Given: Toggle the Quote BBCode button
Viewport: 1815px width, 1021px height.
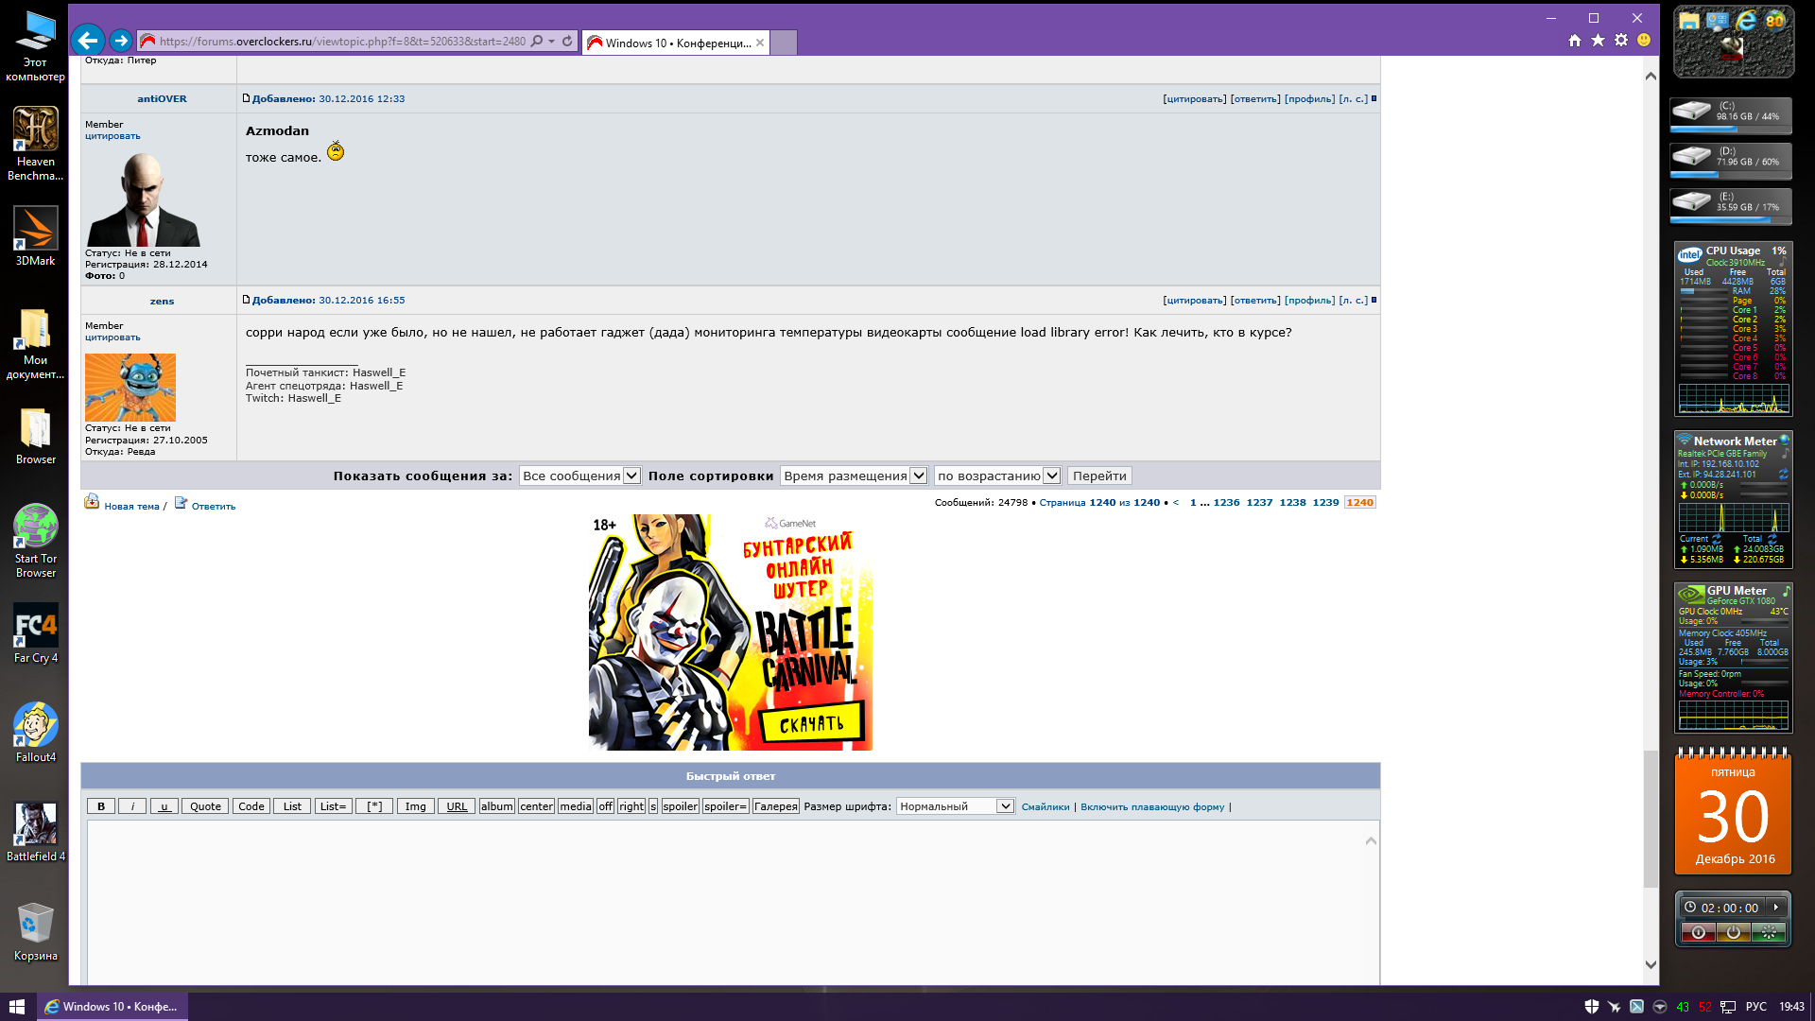Looking at the screenshot, I should 205,806.
